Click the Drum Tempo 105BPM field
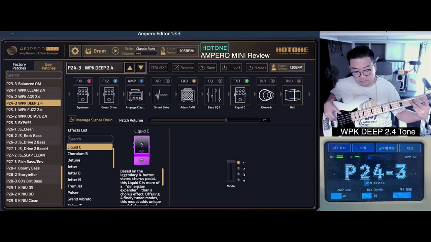Image resolution: width=431 pixels, height=242 pixels. tap(187, 51)
